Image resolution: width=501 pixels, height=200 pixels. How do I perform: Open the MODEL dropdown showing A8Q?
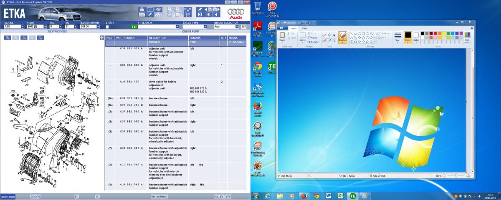[x=23, y=27]
